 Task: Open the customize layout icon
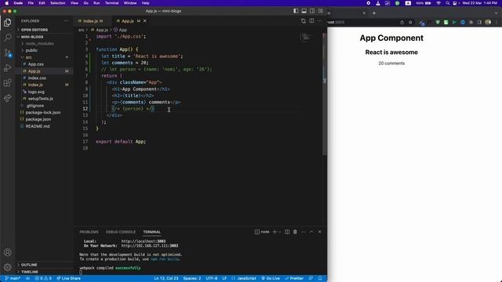point(321,11)
